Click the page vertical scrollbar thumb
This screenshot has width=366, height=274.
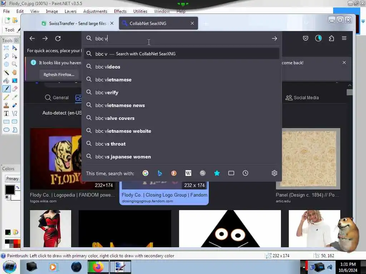[x=350, y=92]
